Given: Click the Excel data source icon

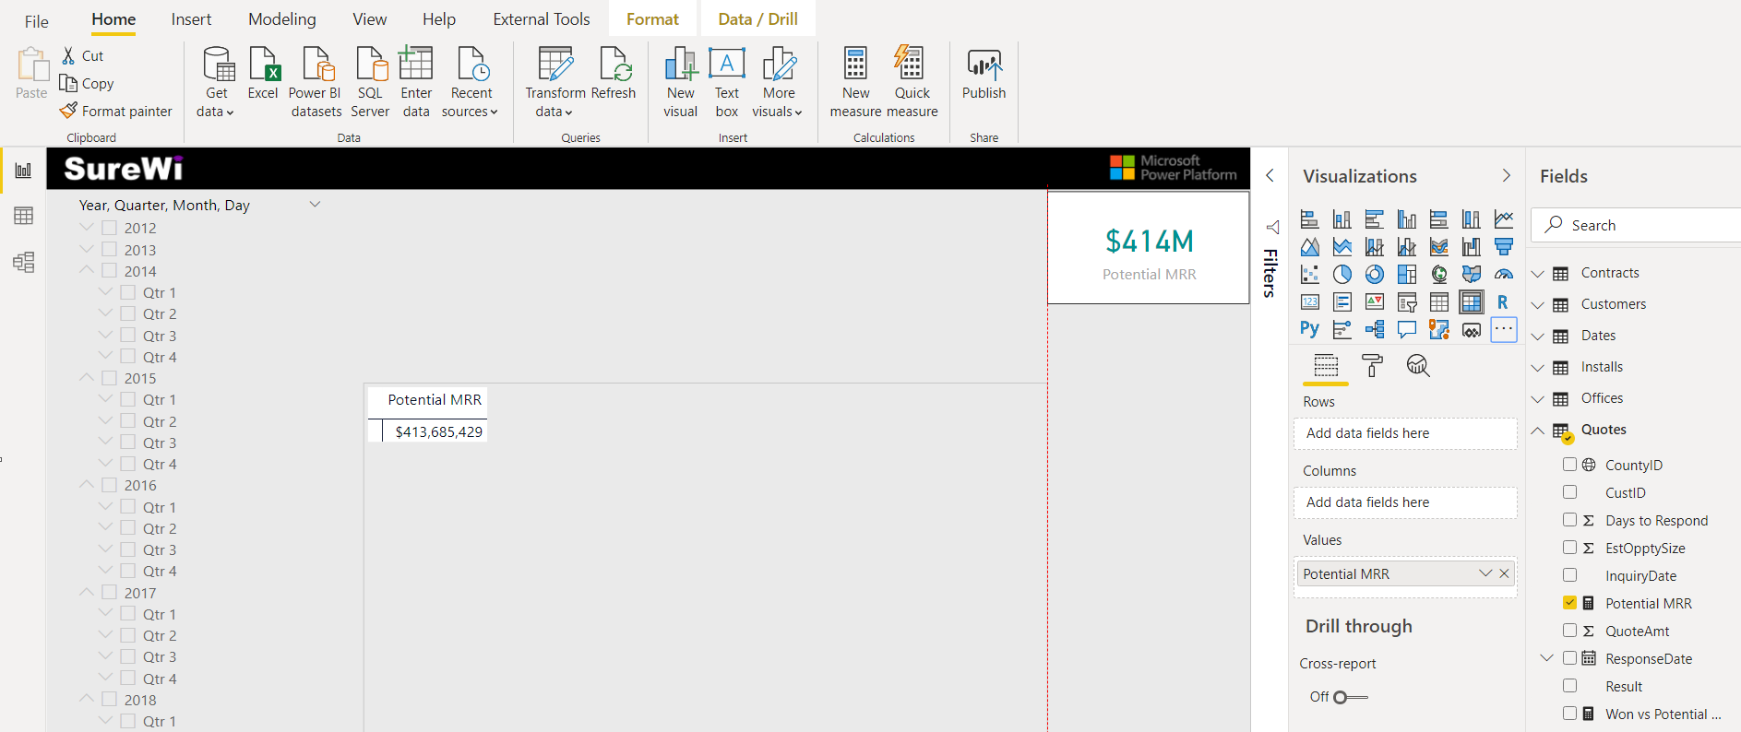Looking at the screenshot, I should (263, 73).
